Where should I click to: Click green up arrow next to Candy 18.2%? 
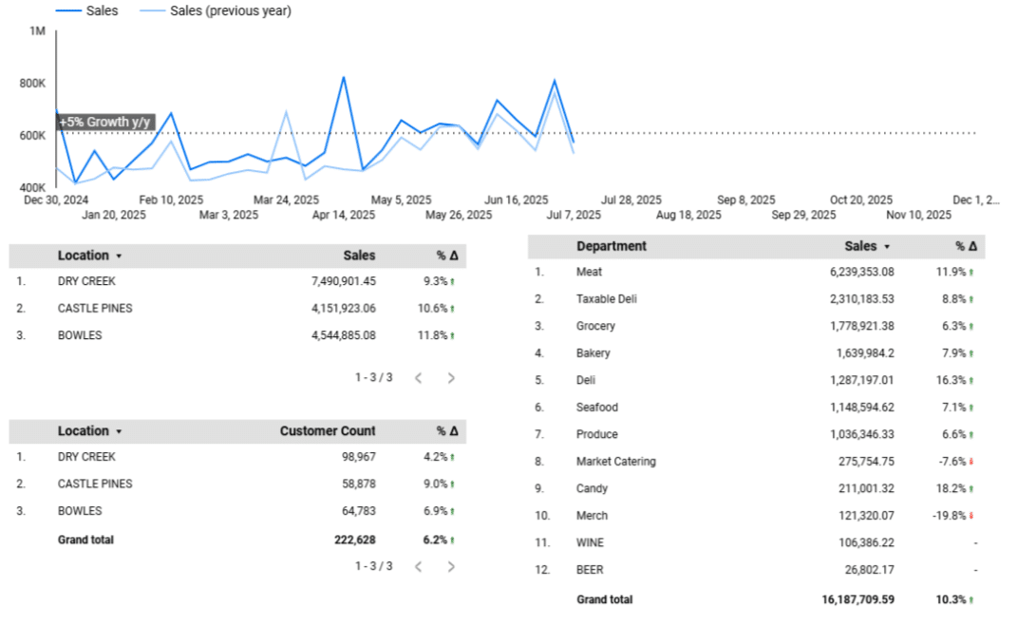tap(971, 489)
